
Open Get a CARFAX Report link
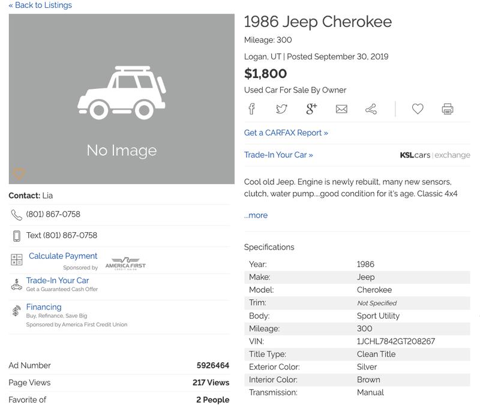click(286, 133)
